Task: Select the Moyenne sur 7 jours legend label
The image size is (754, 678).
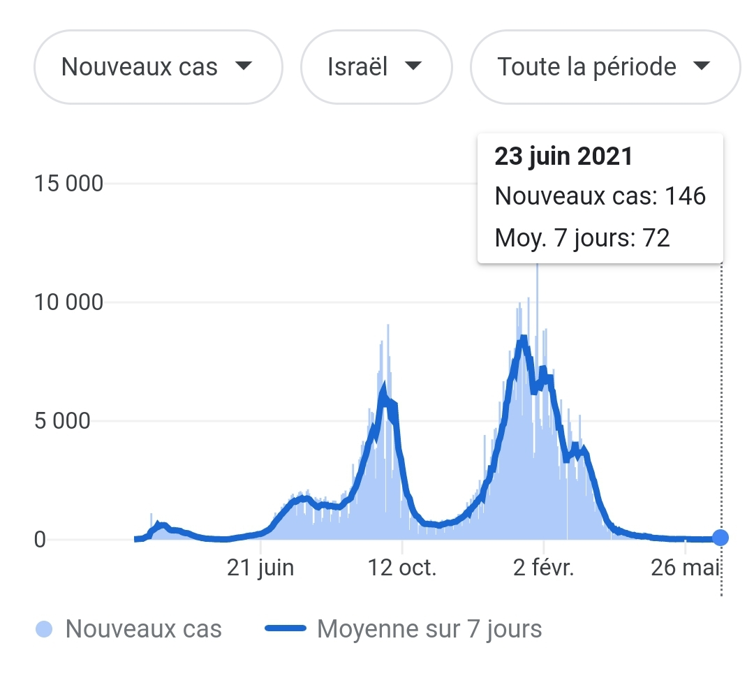Action: [x=429, y=629]
